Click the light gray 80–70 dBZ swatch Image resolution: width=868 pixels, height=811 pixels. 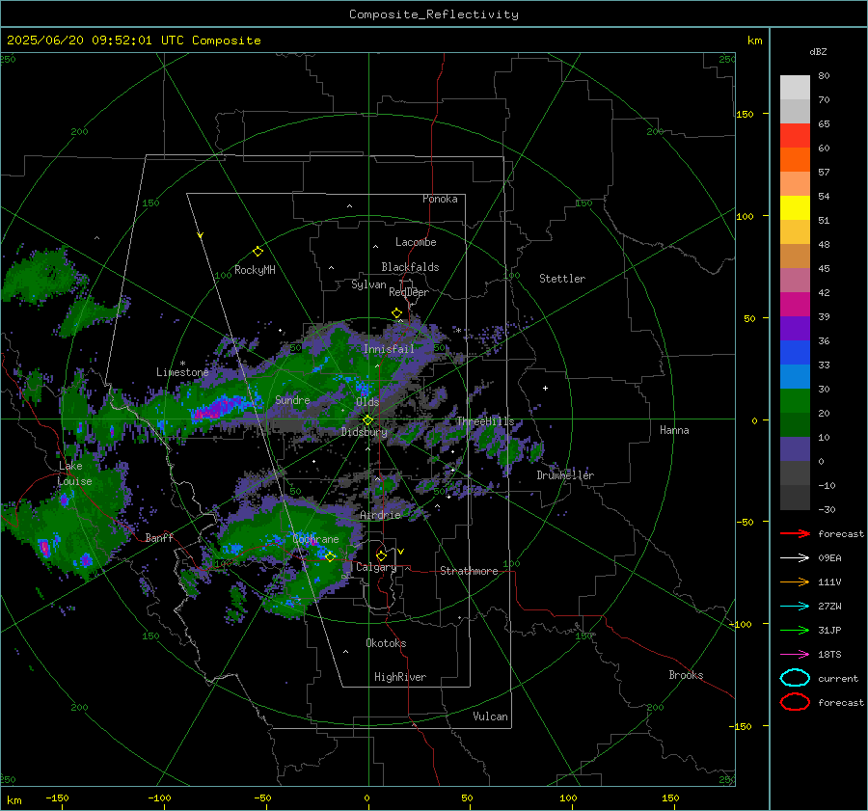pos(795,88)
